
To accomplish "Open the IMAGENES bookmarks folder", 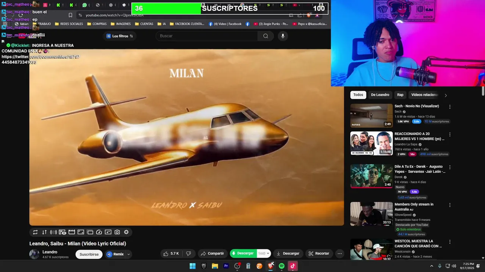I will coord(121,24).
